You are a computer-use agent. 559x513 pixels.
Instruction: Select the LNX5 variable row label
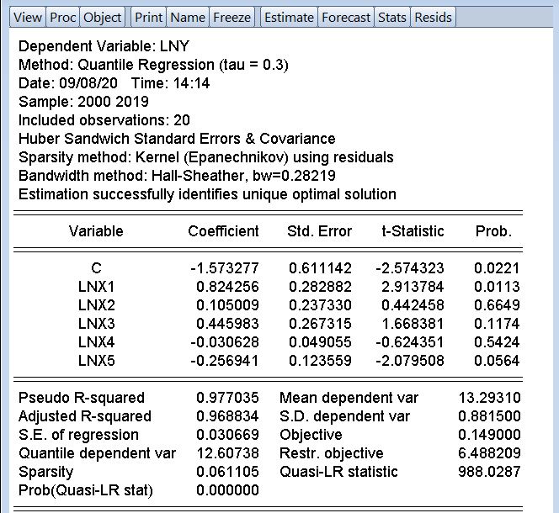pyautogui.click(x=96, y=361)
